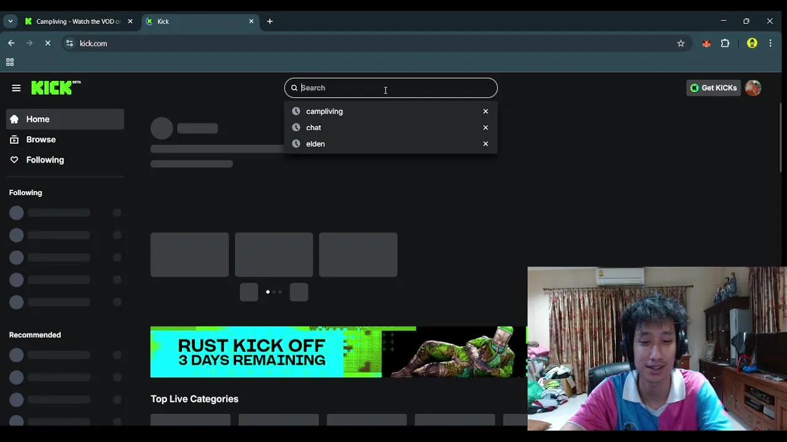Open the tab search dropdown
Viewport: 787px width, 442px height.
coord(10,21)
